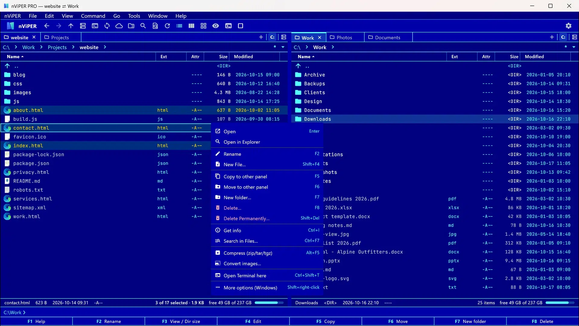579x326 pixels.
Task: Click the left panel disk usage bar
Action: click(269, 303)
